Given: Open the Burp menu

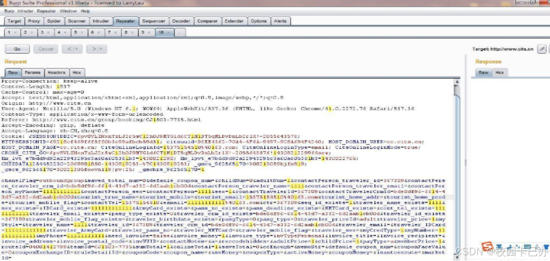Looking at the screenshot, I should tap(9, 11).
